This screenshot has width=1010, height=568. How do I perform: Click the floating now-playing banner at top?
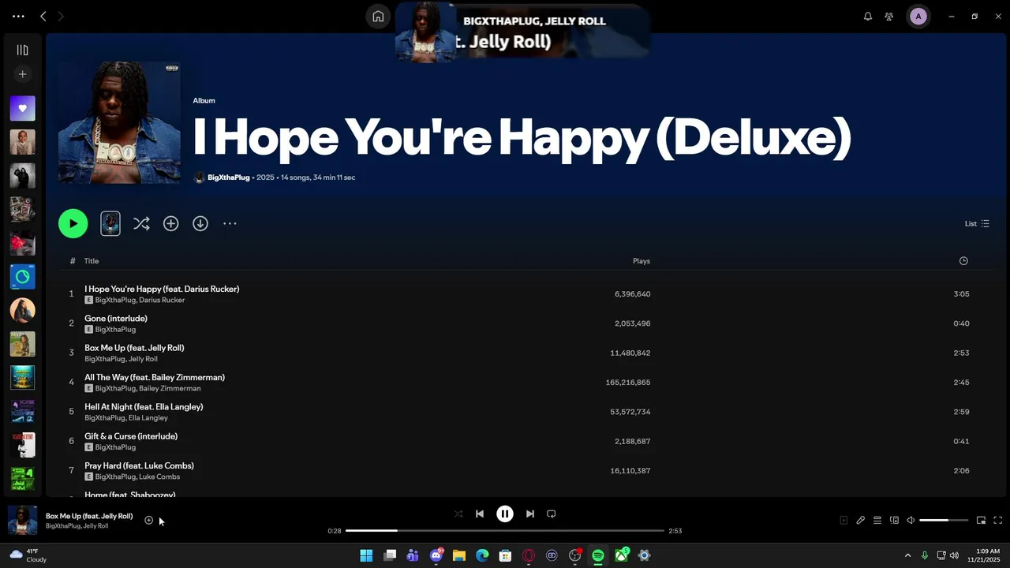pyautogui.click(x=522, y=32)
